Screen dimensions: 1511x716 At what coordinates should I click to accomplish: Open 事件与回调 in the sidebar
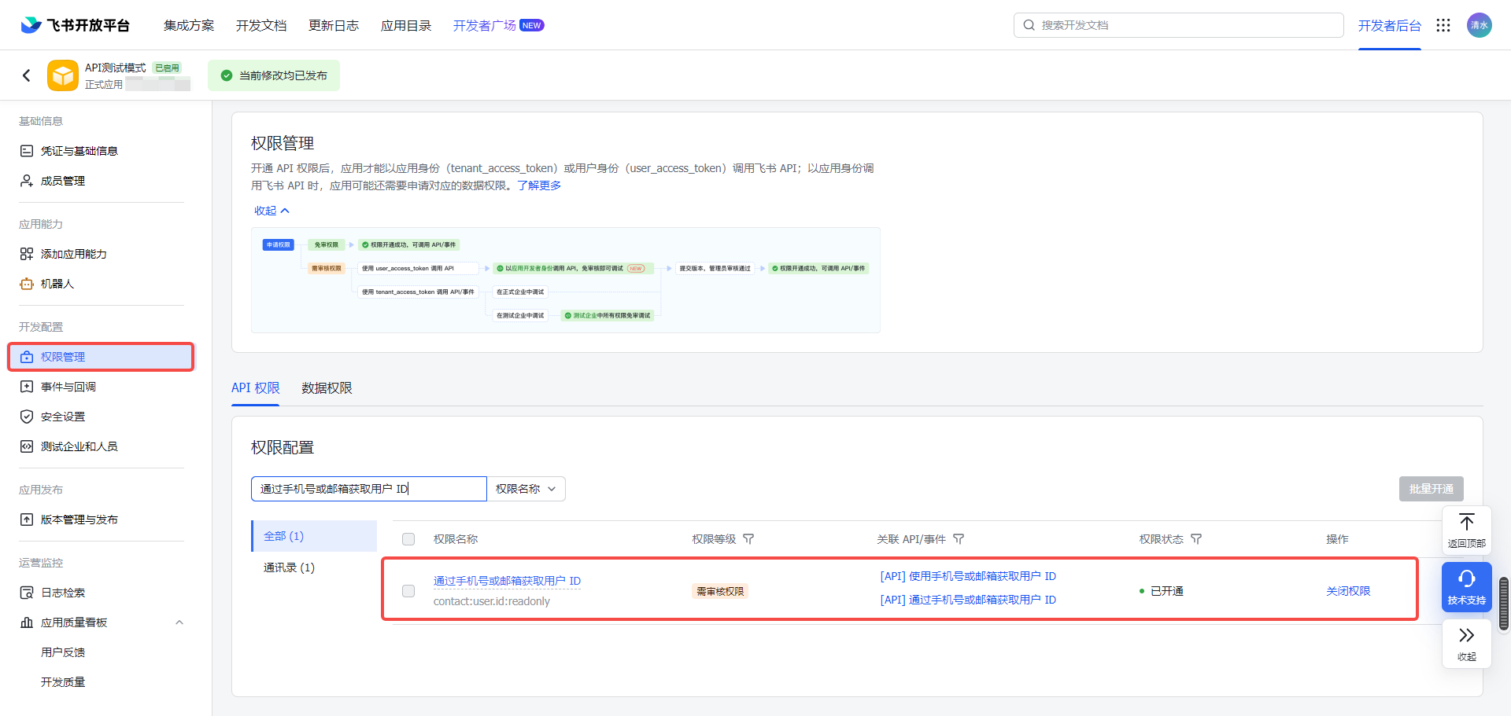tap(68, 387)
